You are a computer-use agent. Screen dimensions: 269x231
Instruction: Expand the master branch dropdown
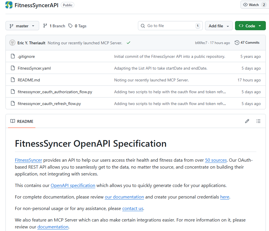coord(22,26)
